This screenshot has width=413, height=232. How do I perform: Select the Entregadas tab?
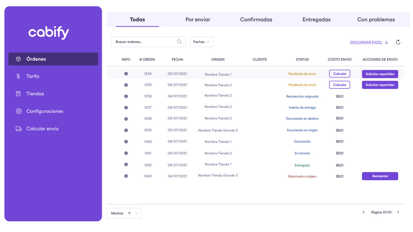[316, 20]
